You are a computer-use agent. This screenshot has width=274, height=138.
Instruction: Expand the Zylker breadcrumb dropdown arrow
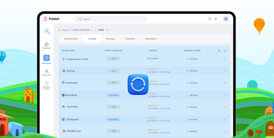[107, 30]
